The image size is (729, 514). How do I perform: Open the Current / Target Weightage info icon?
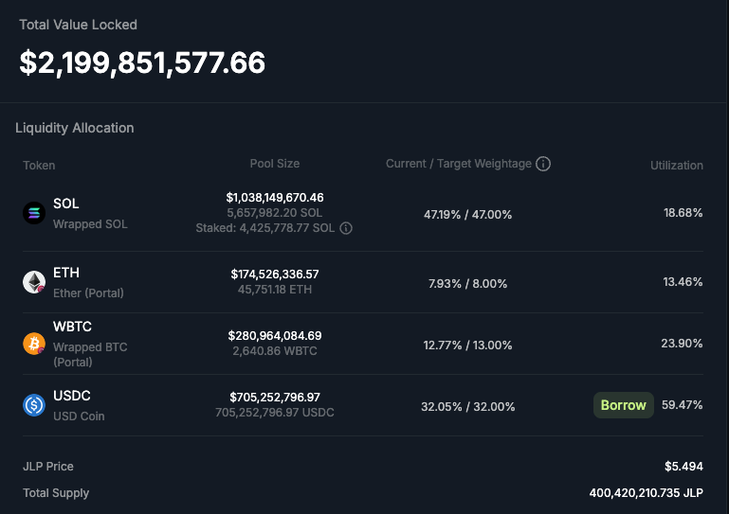click(x=543, y=164)
